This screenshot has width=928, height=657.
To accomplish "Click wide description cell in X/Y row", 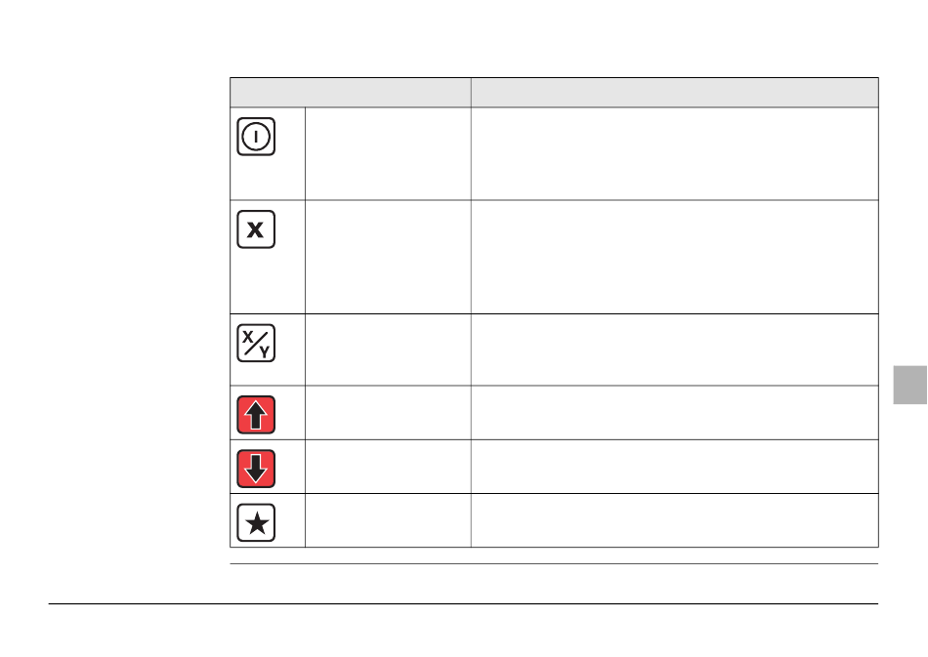I will [x=675, y=349].
